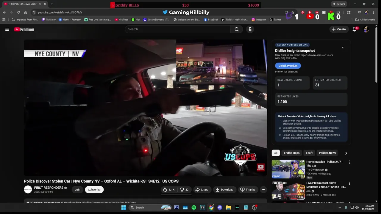The width and height of the screenshot is (381, 214).
Task: Click the Unlock Premium button
Action: (288, 66)
